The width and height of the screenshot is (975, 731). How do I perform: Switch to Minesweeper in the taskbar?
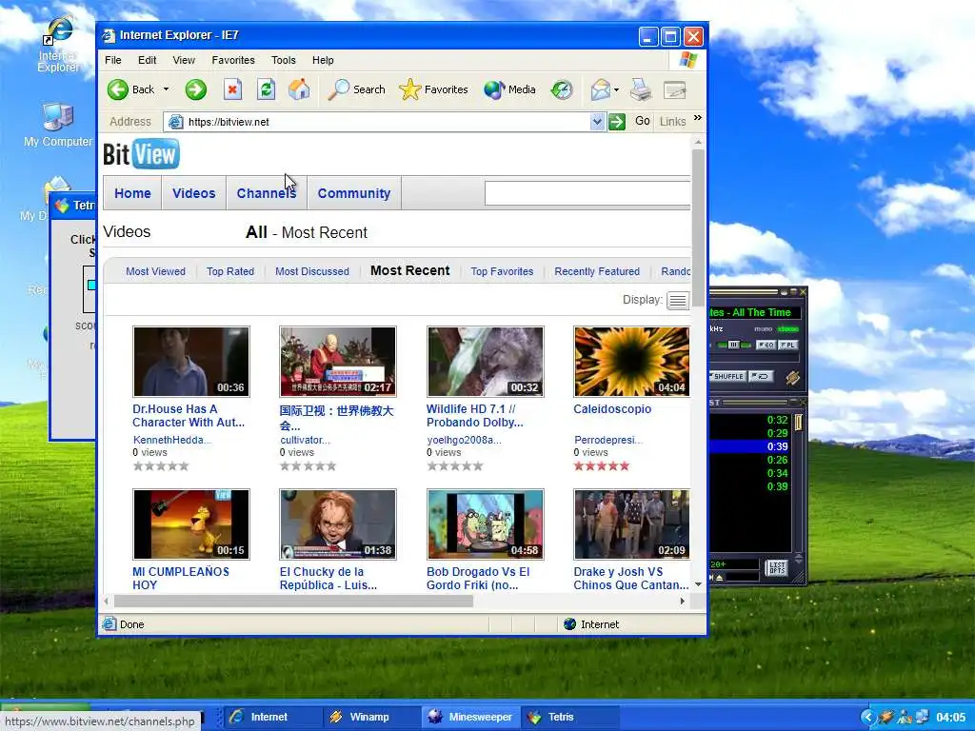[x=470, y=717]
